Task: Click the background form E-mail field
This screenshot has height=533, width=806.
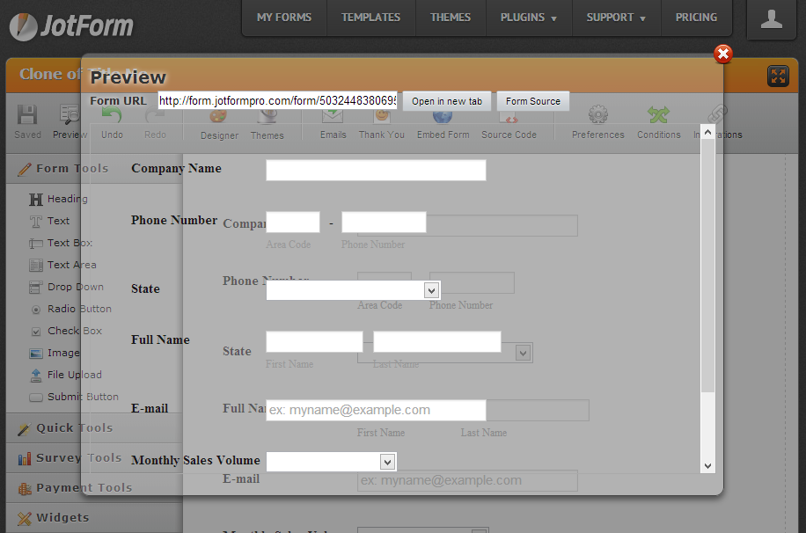Action: pyautogui.click(x=467, y=480)
